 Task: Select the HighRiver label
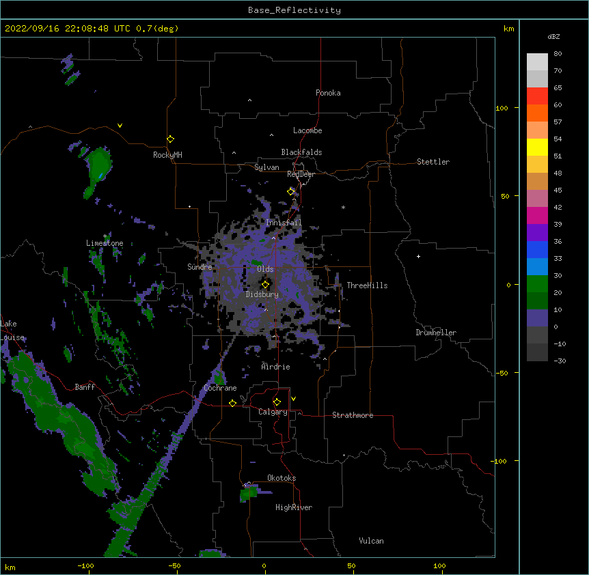point(294,507)
